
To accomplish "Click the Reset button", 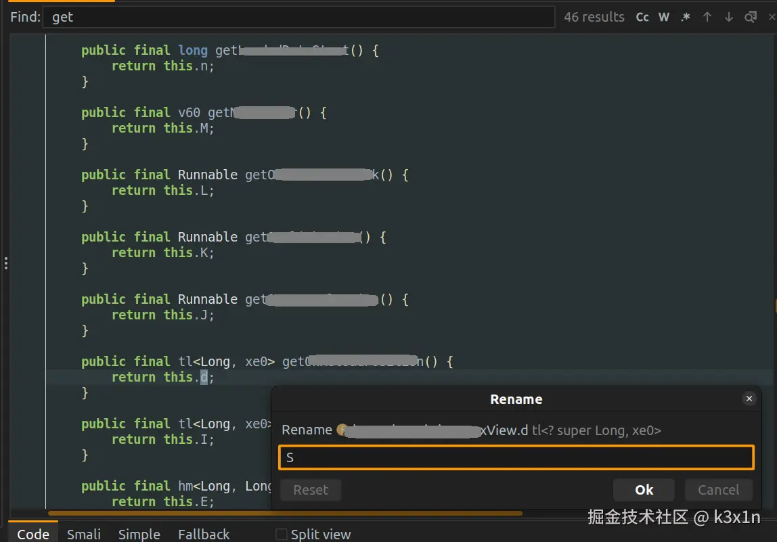I will click(311, 490).
